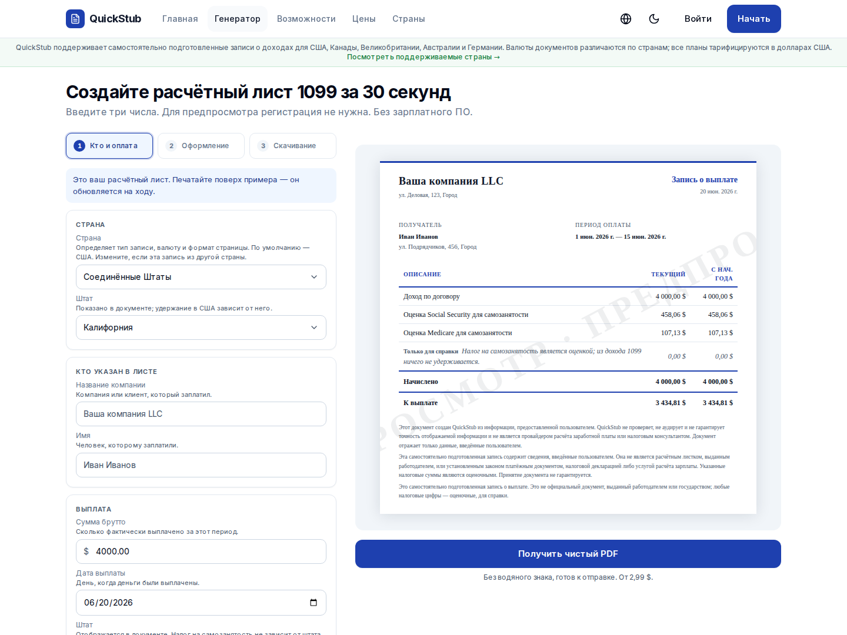Click the 06/20/2026 payment date field
Viewport: 847px width, 635px height.
201,603
